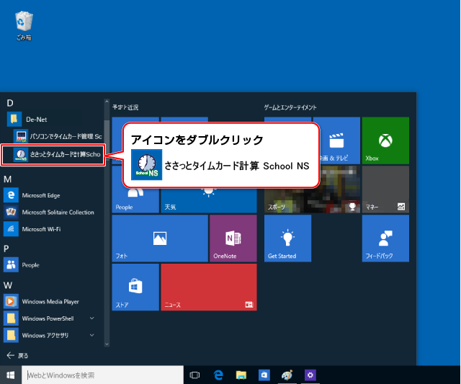Launch パソコンでタイムカード管理 app icon

[x=21, y=136]
